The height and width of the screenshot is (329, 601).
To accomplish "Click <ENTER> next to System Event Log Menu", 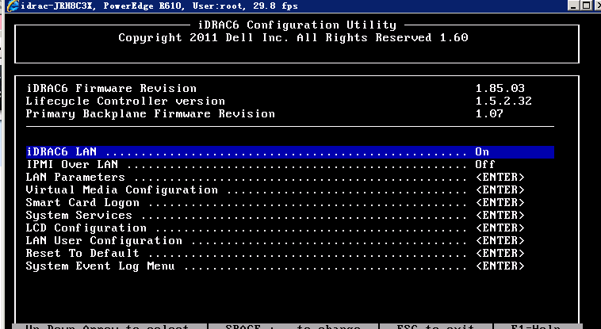I will click(x=500, y=266).
